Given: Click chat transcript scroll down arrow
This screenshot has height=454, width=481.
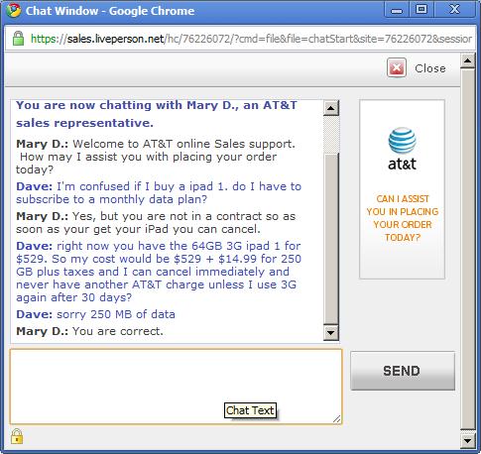Looking at the screenshot, I should tap(331, 332).
